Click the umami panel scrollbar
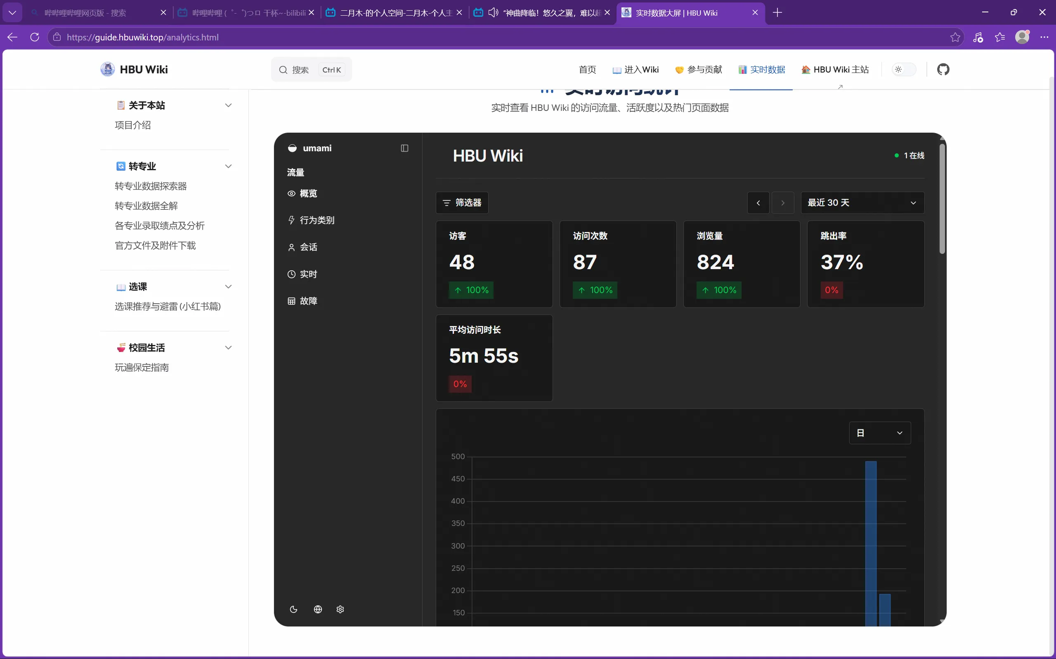Screen dimensions: 1056x659 pyautogui.click(x=942, y=198)
